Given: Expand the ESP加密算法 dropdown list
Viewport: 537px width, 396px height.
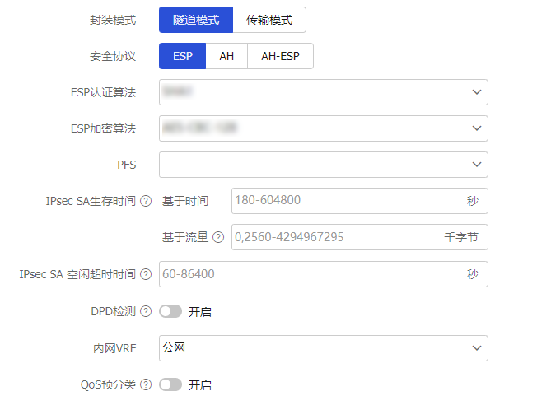Looking at the screenshot, I should (323, 128).
